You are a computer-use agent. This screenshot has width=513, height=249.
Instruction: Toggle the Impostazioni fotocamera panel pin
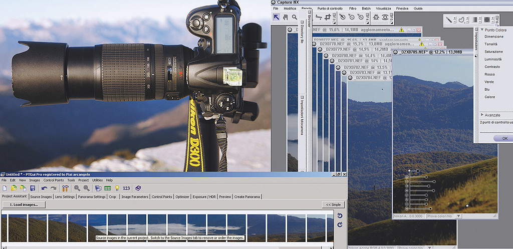pyautogui.click(x=302, y=97)
